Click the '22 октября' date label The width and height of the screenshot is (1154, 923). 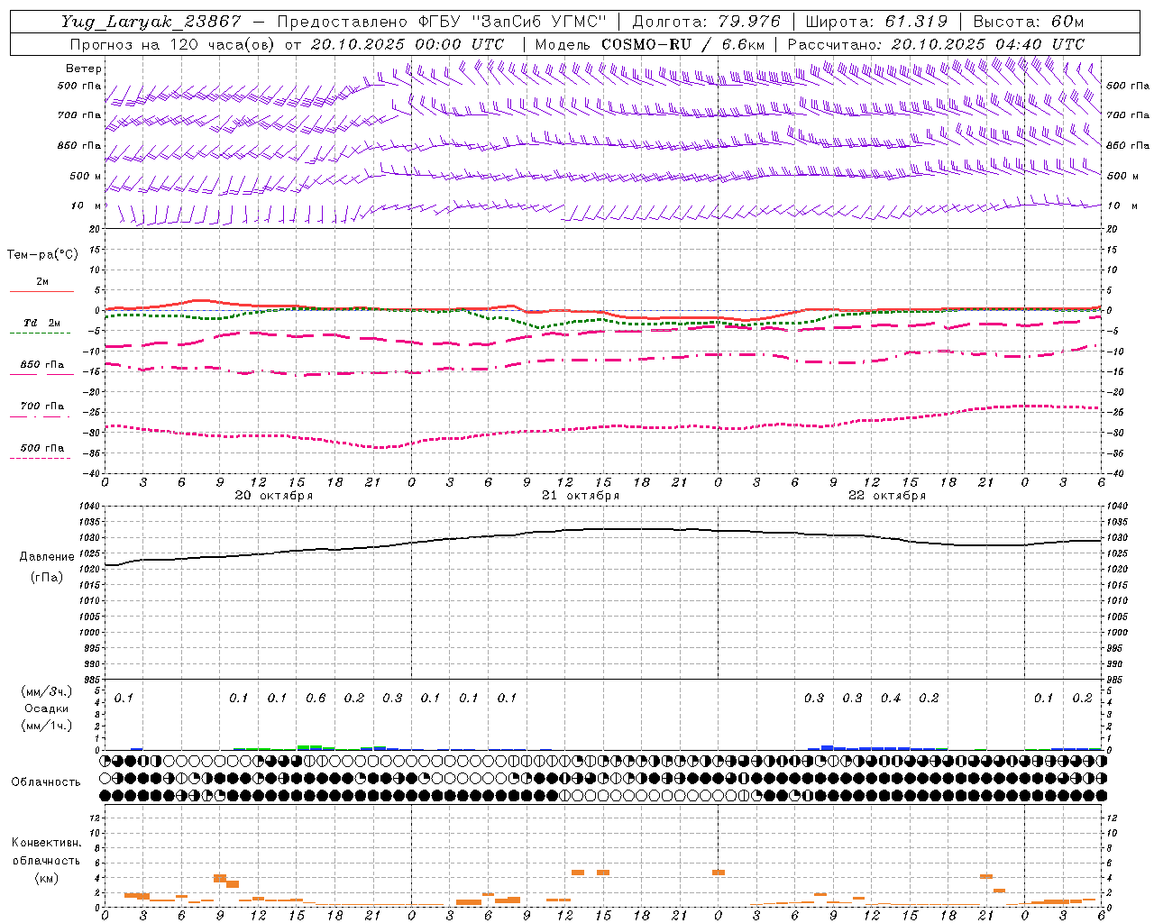pos(887,496)
